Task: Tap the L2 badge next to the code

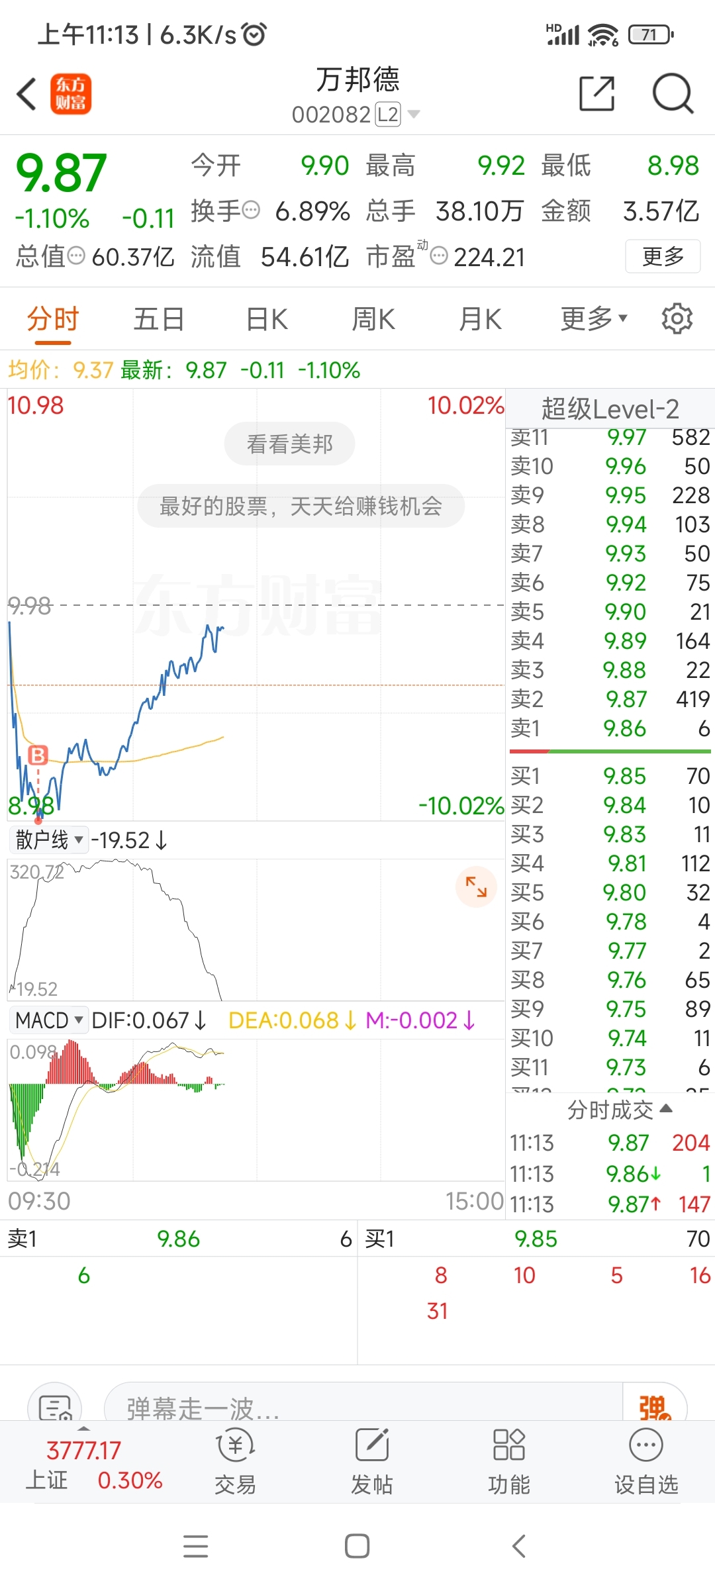Action: tap(388, 115)
